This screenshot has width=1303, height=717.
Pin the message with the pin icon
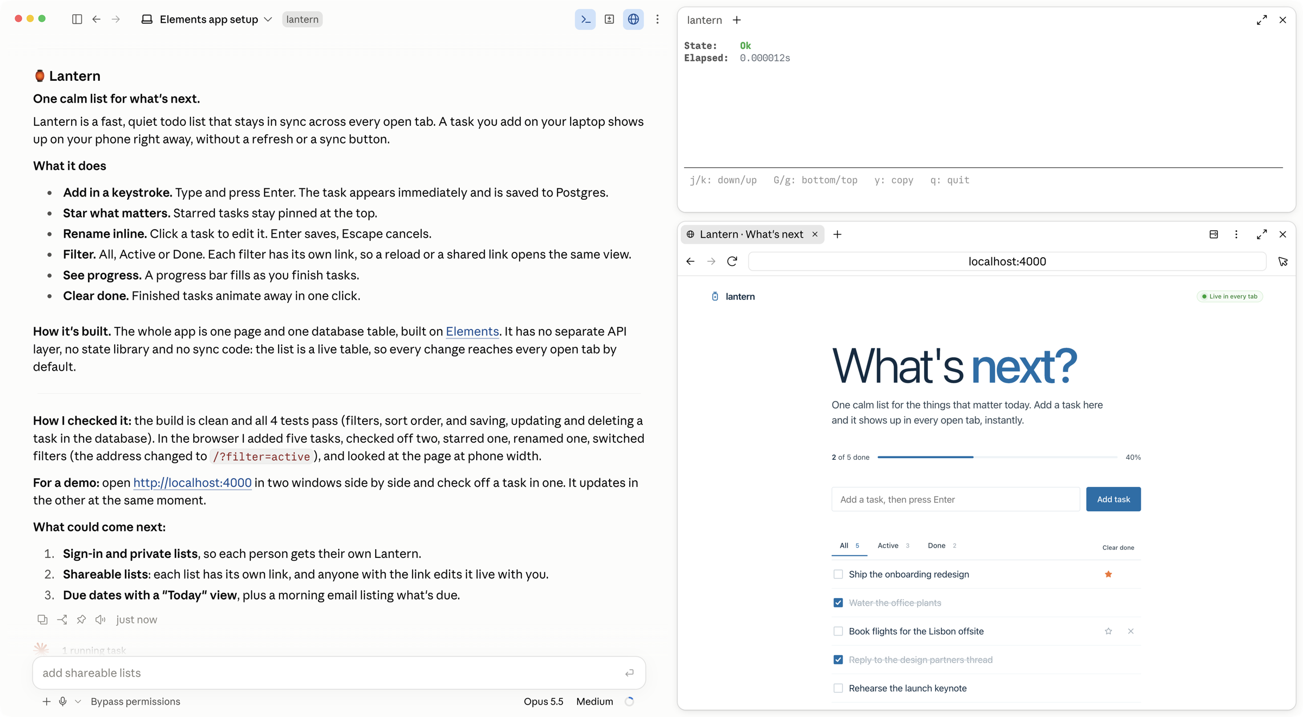81,619
